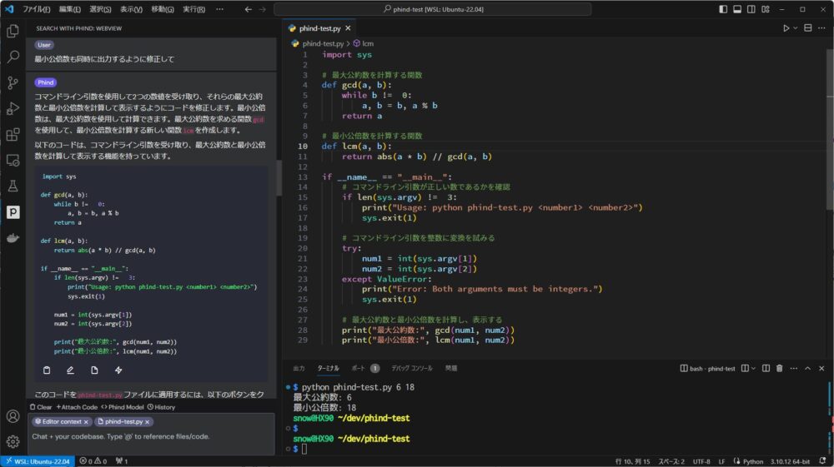Open the Phind sidebar icon
The width and height of the screenshot is (834, 467).
(13, 211)
